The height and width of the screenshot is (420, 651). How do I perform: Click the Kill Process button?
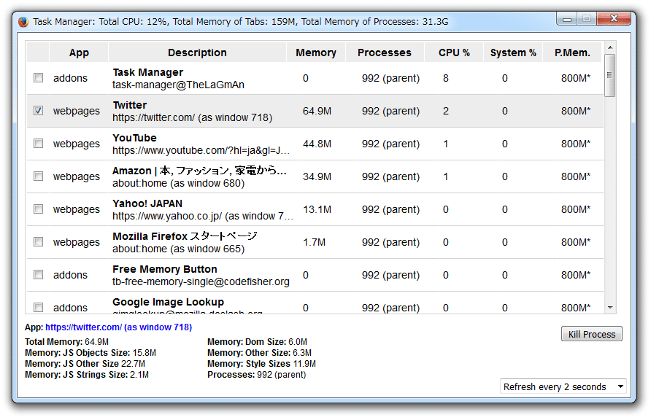click(592, 334)
